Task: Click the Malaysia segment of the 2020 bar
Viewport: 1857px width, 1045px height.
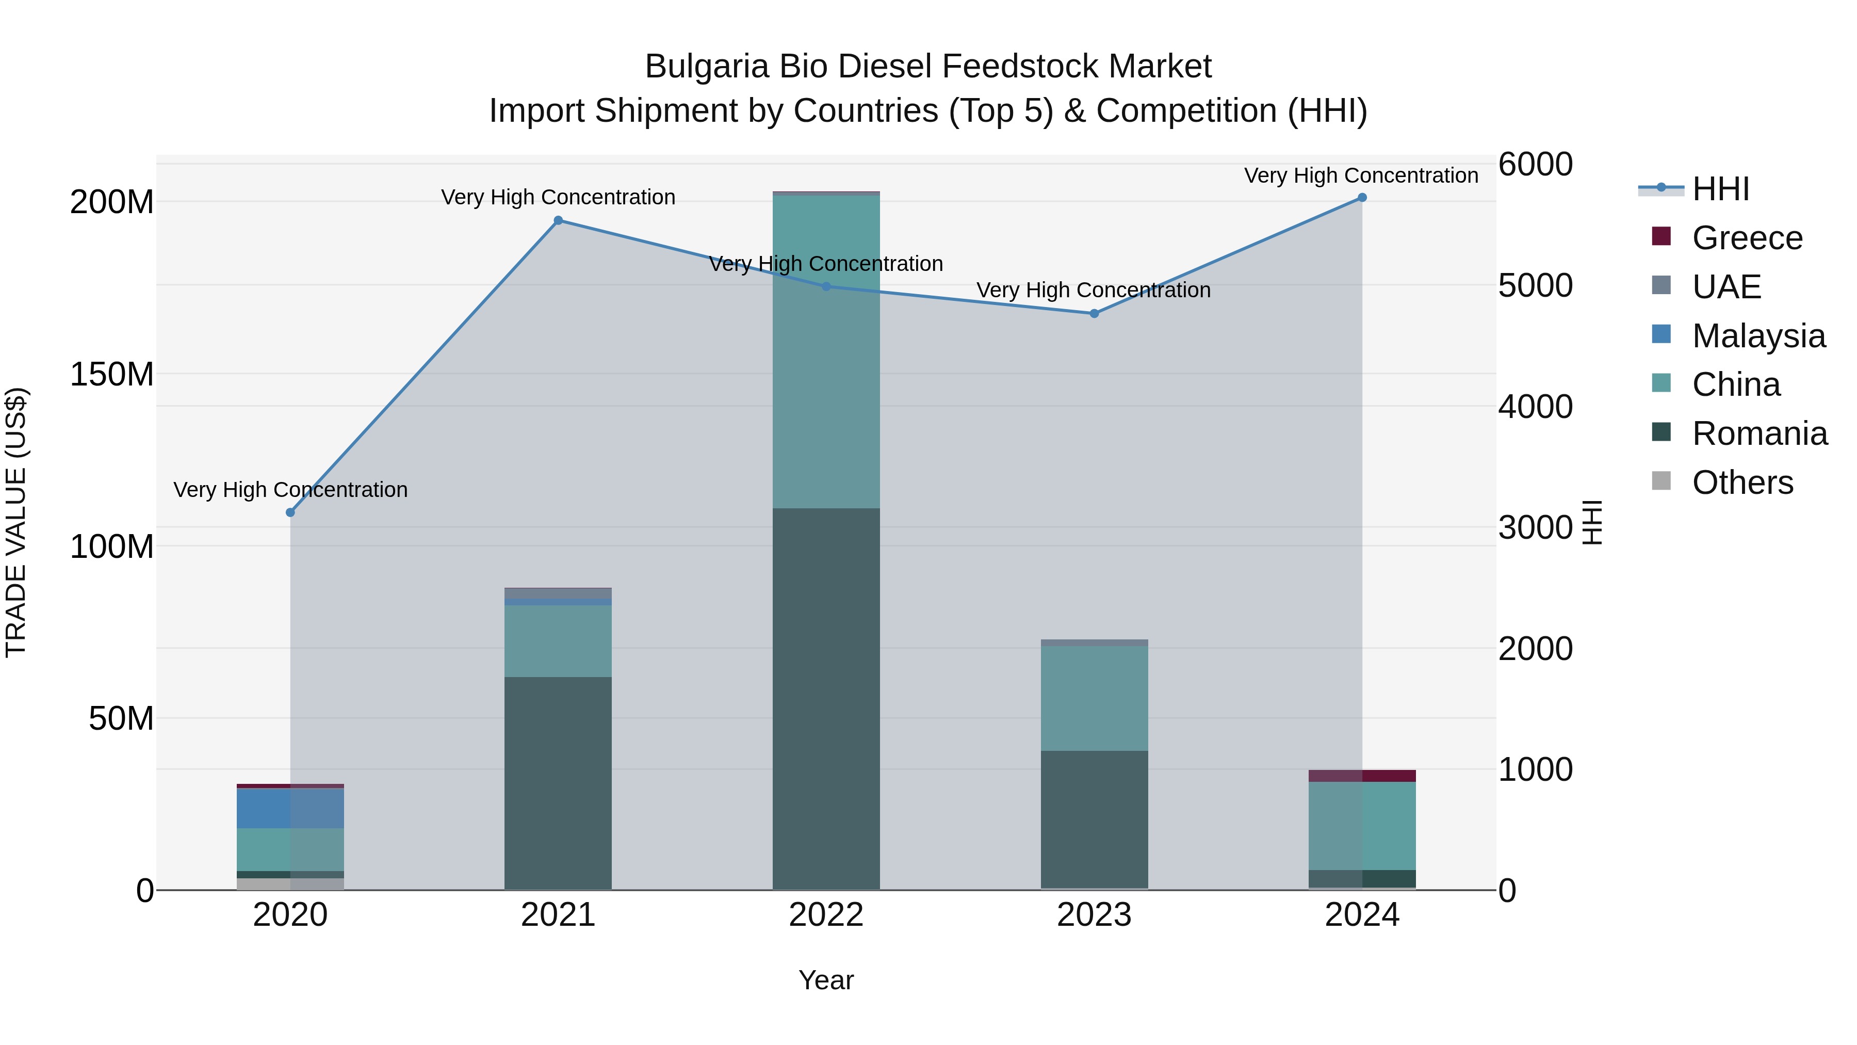Action: [x=290, y=809]
